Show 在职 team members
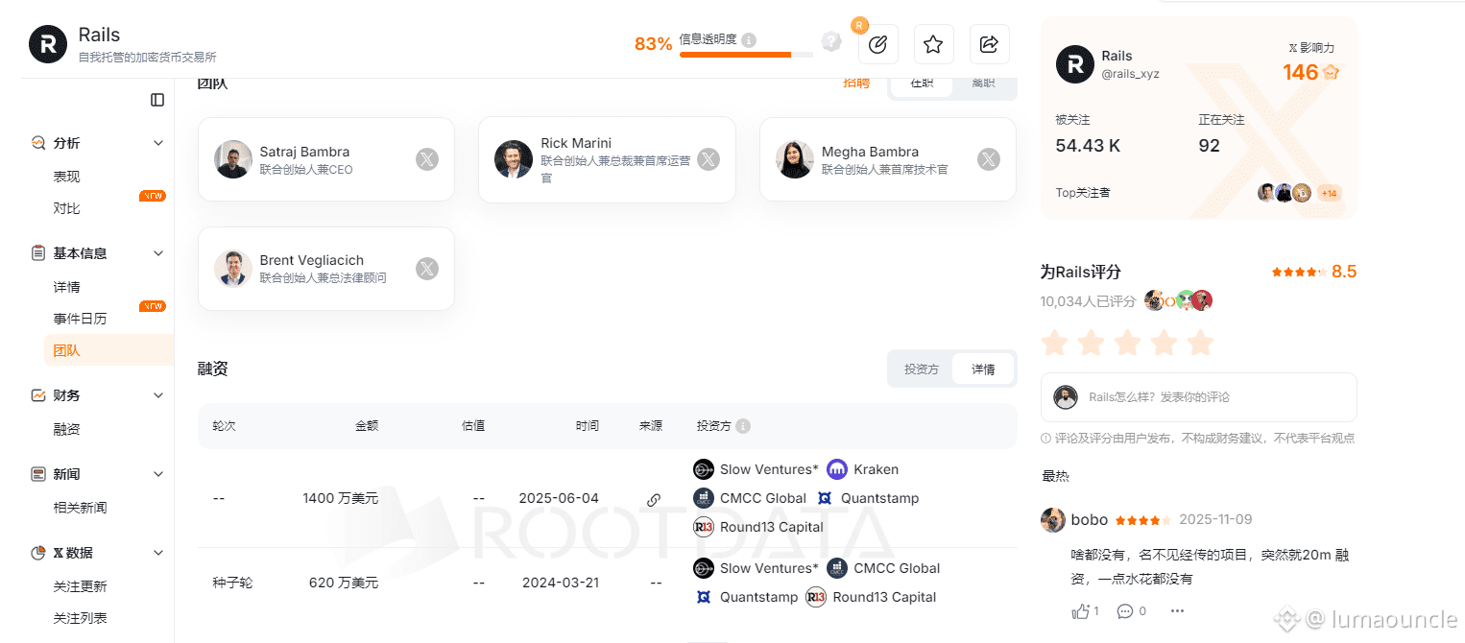Screen dimensions: 1465x643 click(922, 83)
